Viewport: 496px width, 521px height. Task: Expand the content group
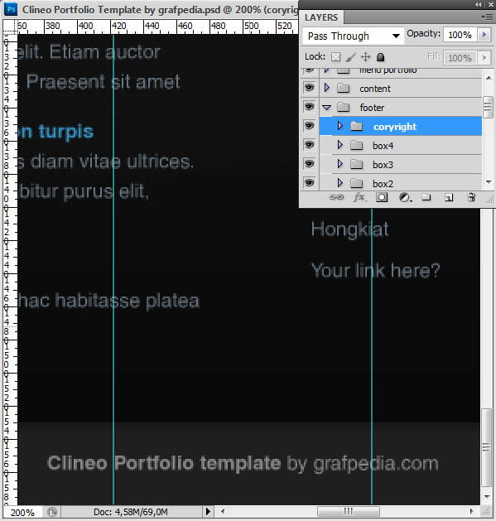point(327,88)
